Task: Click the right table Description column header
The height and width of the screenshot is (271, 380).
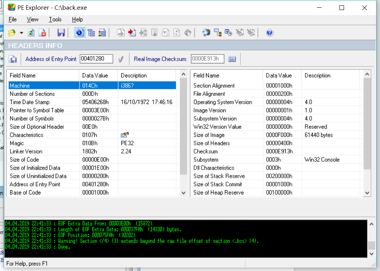Action: [x=331, y=75]
